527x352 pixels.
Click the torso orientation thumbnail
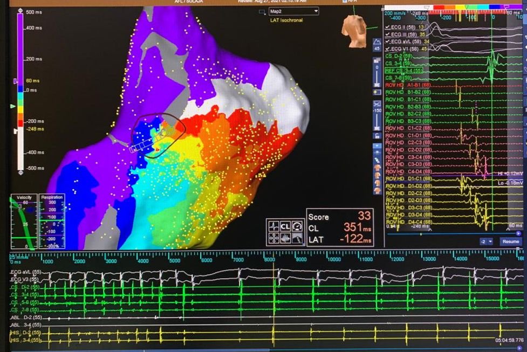(353, 31)
